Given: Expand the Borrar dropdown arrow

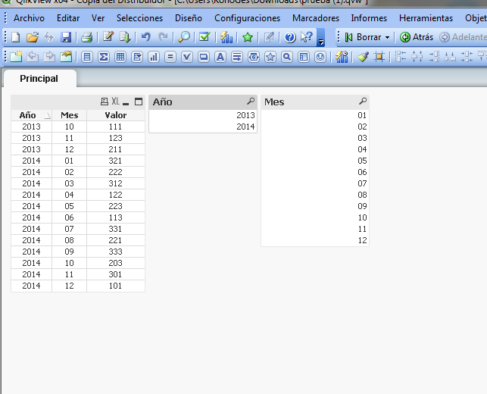Looking at the screenshot, I should click(x=387, y=37).
